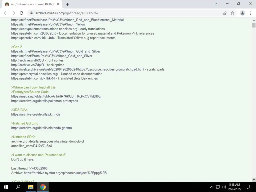Reload the page
This screenshot has height=192, width=256.
[21, 13]
